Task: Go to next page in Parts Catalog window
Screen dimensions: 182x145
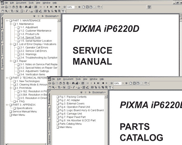Action: 95,83
